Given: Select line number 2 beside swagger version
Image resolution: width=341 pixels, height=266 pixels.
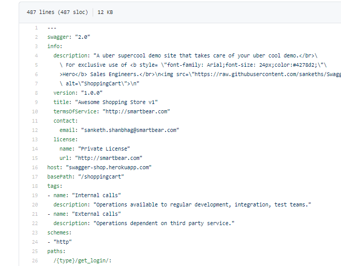Looking at the screenshot, I should pos(36,37).
